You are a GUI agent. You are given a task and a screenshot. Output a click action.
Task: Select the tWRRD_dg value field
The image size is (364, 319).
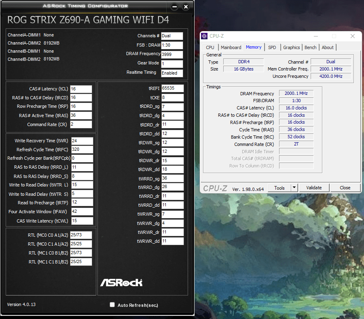pos(173,187)
